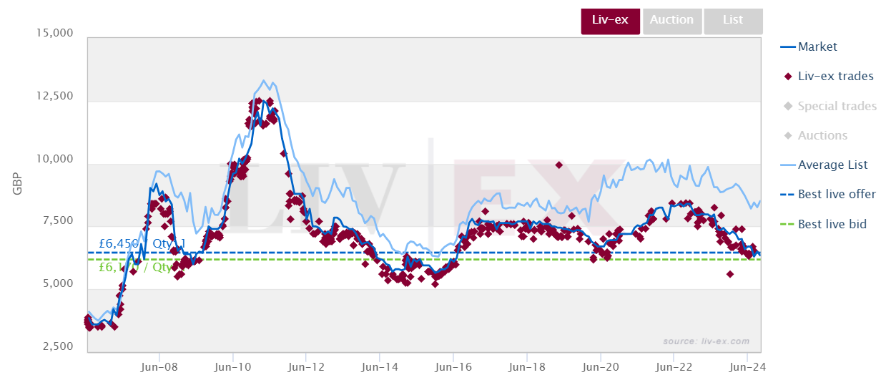Click the source: liv-ex.com credit

[707, 341]
